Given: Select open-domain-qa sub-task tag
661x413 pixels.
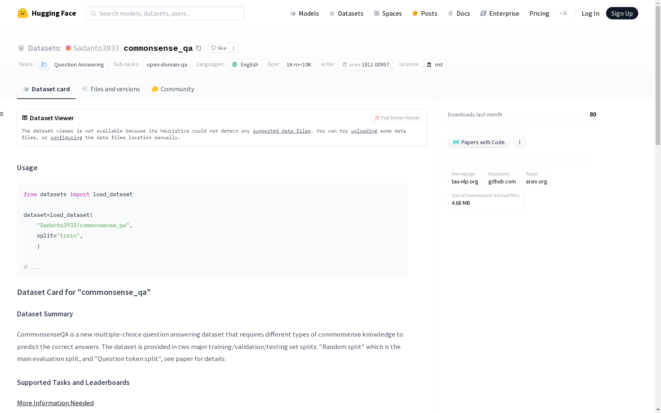Looking at the screenshot, I should pos(167,64).
